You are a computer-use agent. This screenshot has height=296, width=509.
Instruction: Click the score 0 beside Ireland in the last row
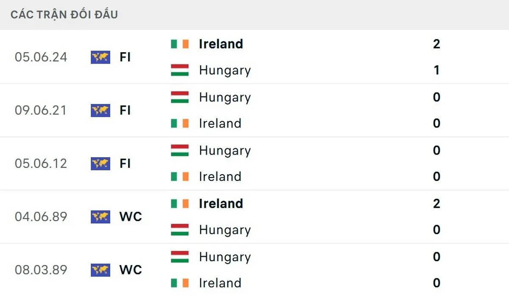[436, 283]
